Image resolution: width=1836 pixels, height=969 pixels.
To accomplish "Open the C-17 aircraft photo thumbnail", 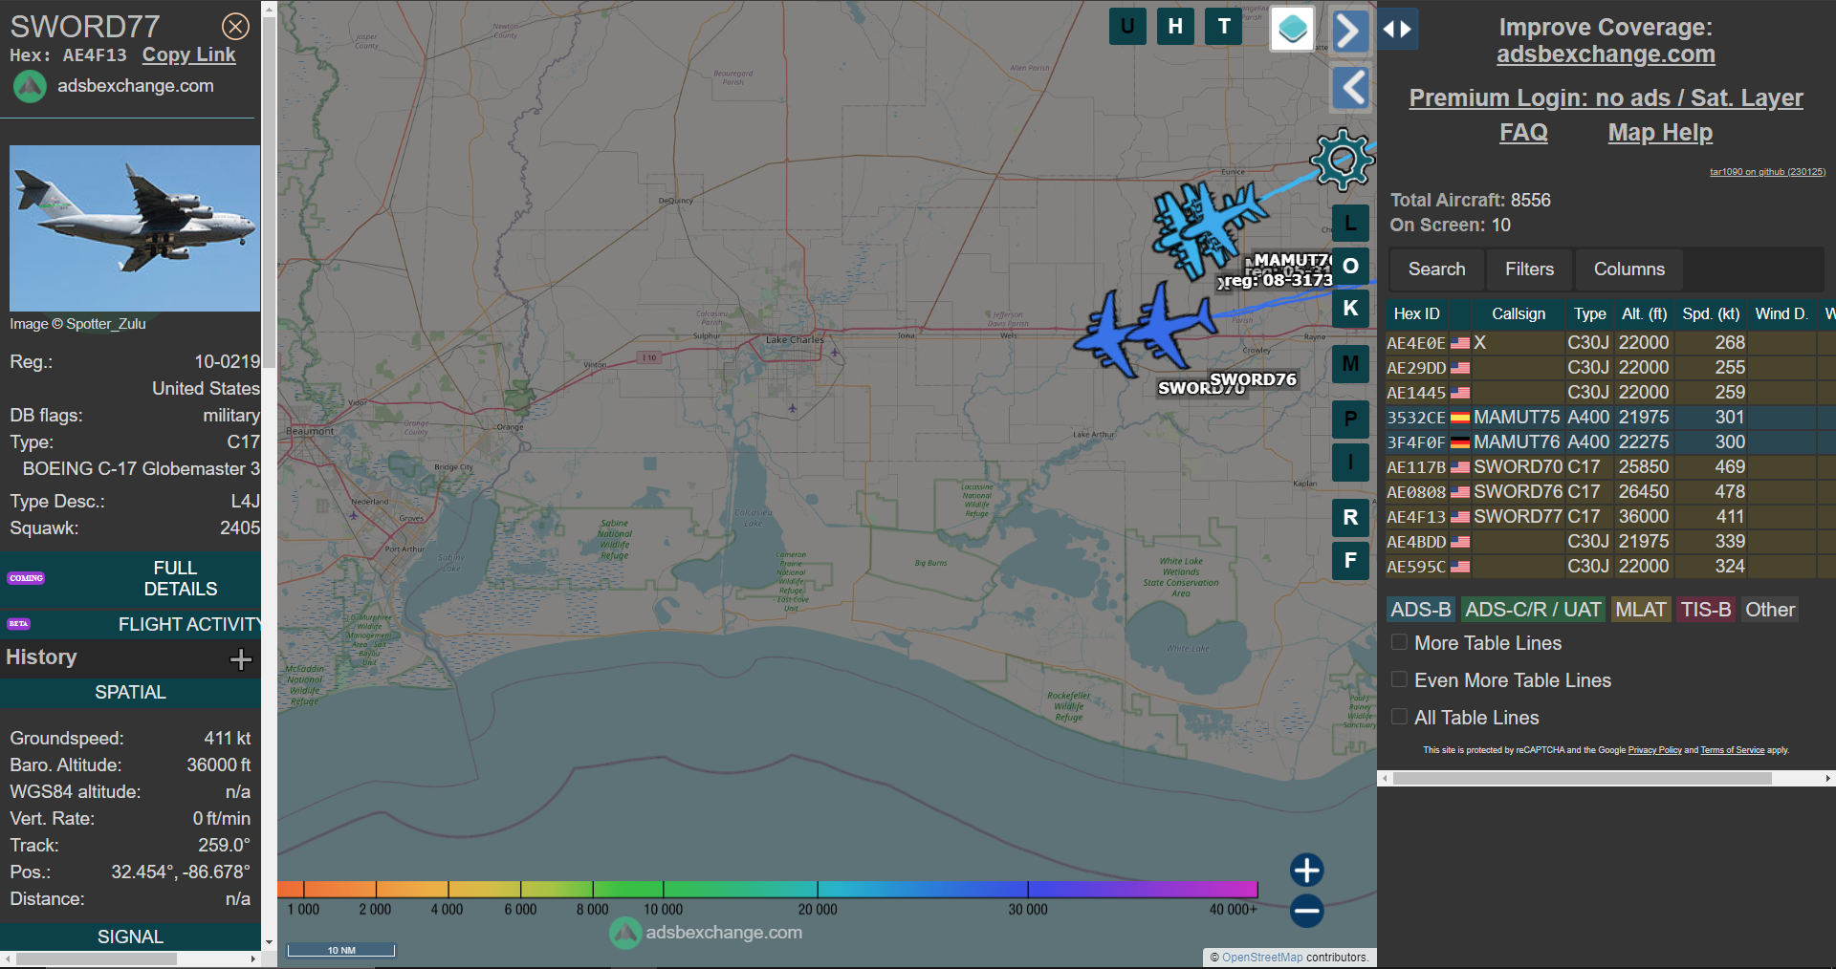I will tap(135, 228).
